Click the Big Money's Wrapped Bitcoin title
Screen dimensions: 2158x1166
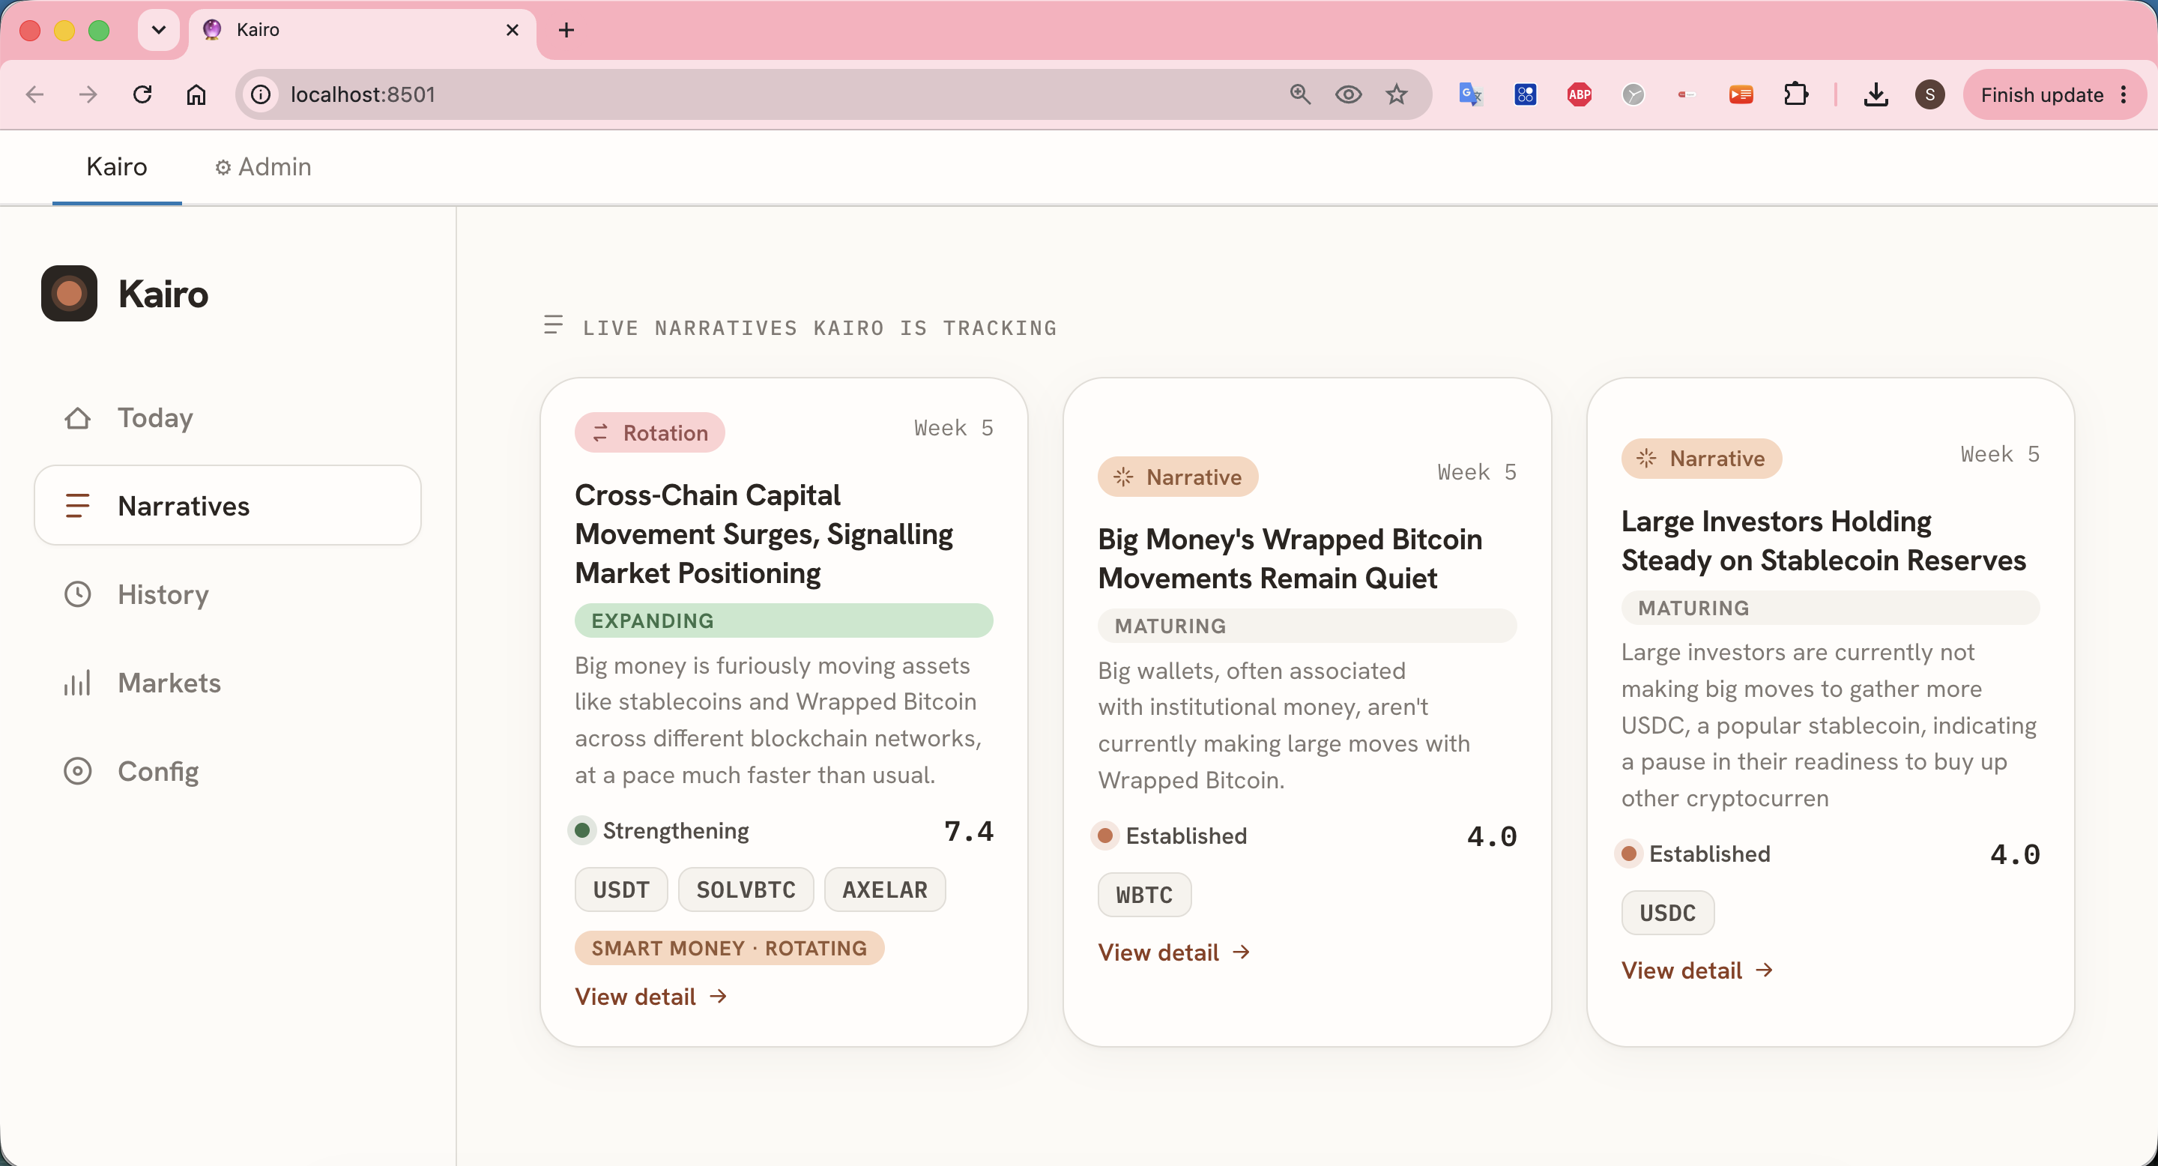tap(1290, 558)
